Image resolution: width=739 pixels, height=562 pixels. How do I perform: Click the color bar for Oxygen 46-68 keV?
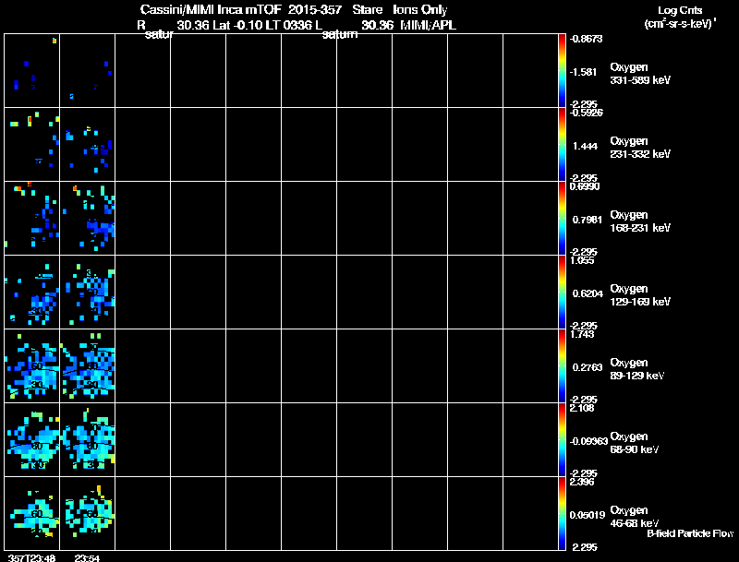[562, 513]
